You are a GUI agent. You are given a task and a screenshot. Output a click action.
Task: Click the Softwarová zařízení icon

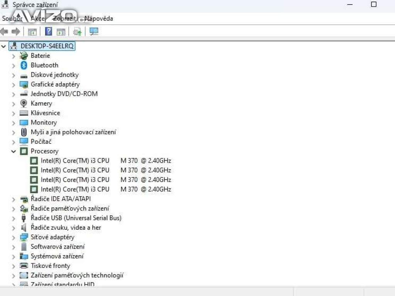pos(24,247)
